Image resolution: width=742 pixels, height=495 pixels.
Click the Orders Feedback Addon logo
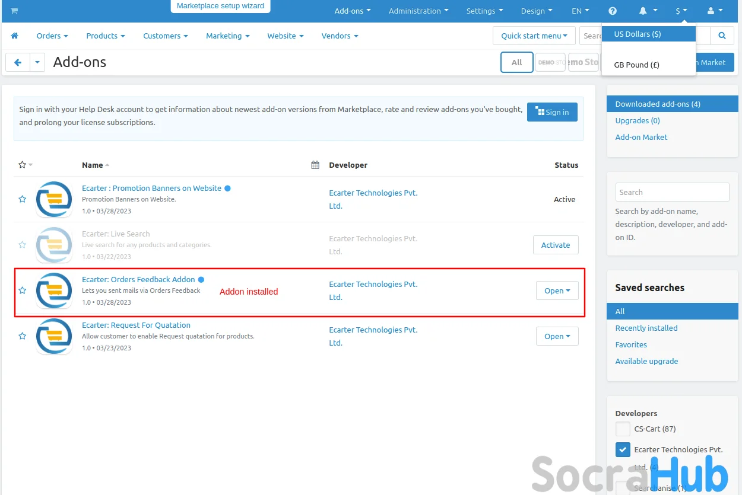(x=54, y=290)
